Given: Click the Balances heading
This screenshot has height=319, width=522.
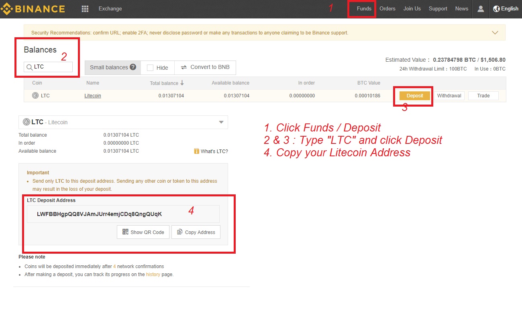Looking at the screenshot, I should tap(40, 50).
